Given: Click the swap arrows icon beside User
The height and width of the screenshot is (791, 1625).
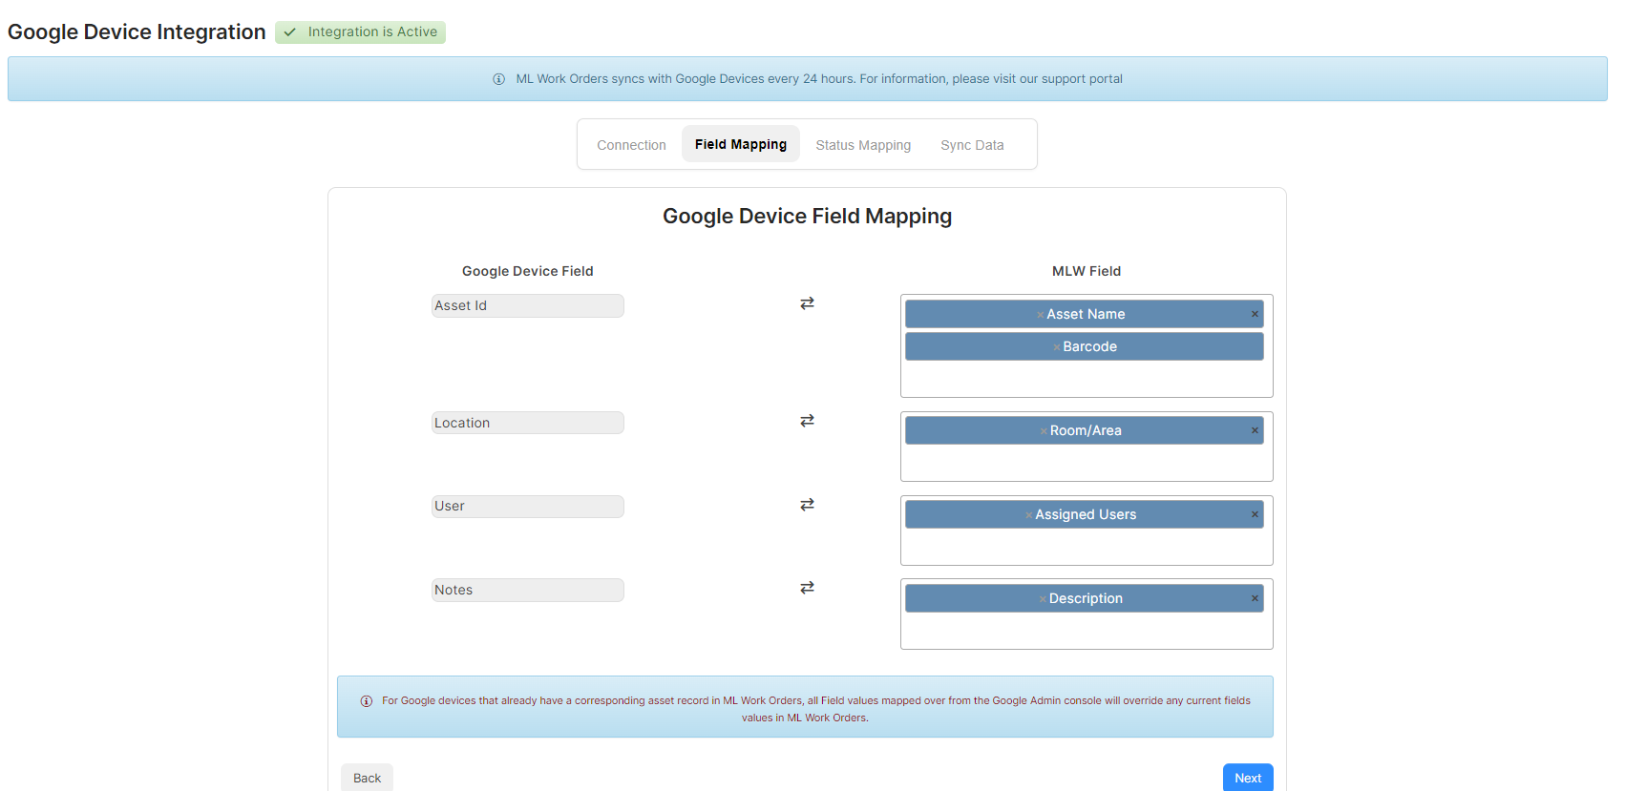Looking at the screenshot, I should click(807, 505).
